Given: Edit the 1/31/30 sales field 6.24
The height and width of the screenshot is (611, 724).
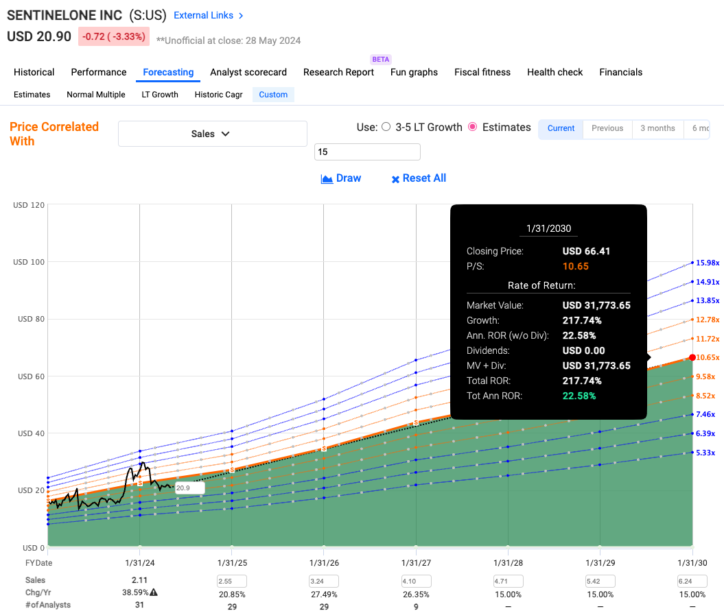Looking at the screenshot, I should [692, 582].
